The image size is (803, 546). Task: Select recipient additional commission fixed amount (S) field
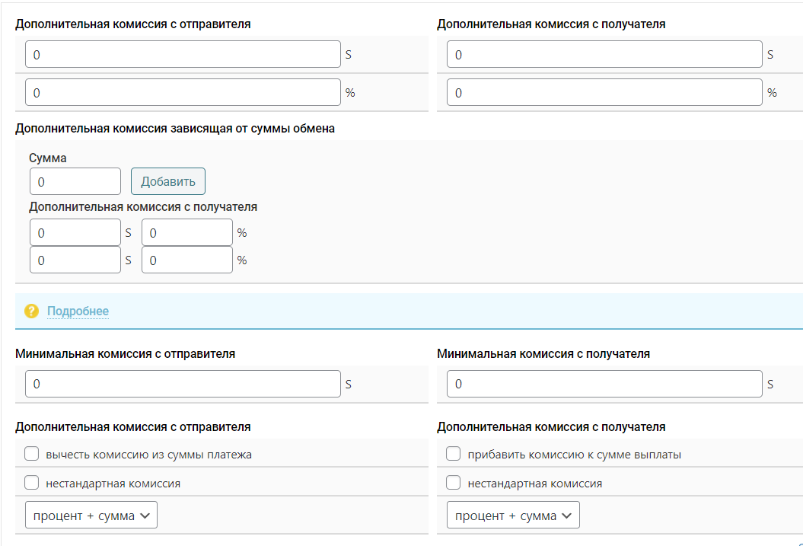[604, 55]
